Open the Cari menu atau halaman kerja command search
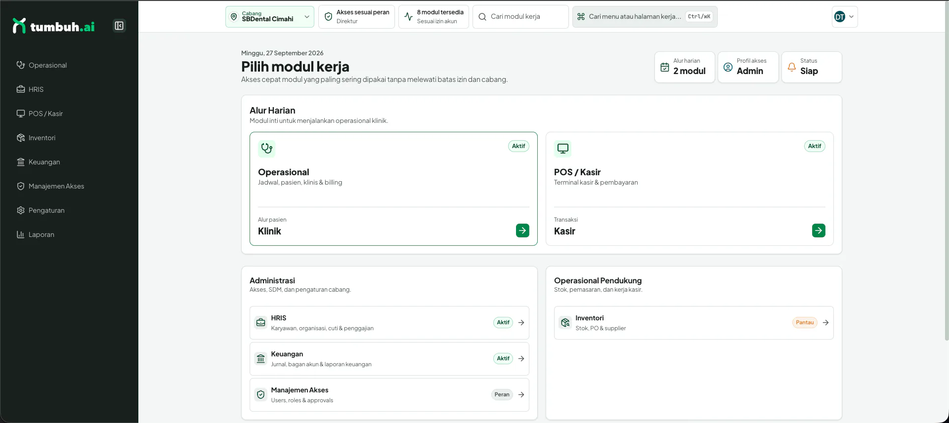 click(645, 17)
